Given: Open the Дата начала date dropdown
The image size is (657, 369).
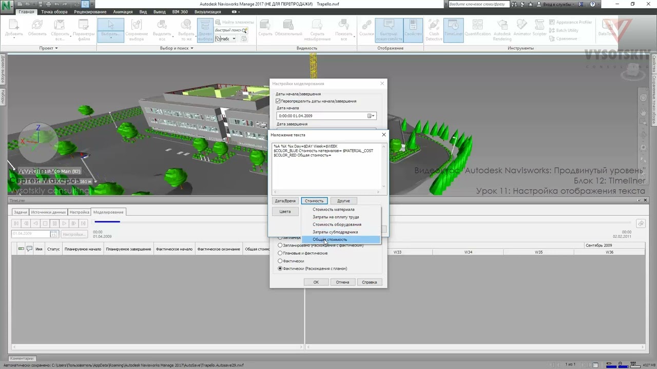Looking at the screenshot, I should pyautogui.click(x=371, y=116).
